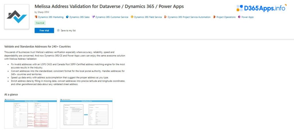Click the bullet about standardized, consistent format
The width and height of the screenshot is (294, 132).
(68, 72)
